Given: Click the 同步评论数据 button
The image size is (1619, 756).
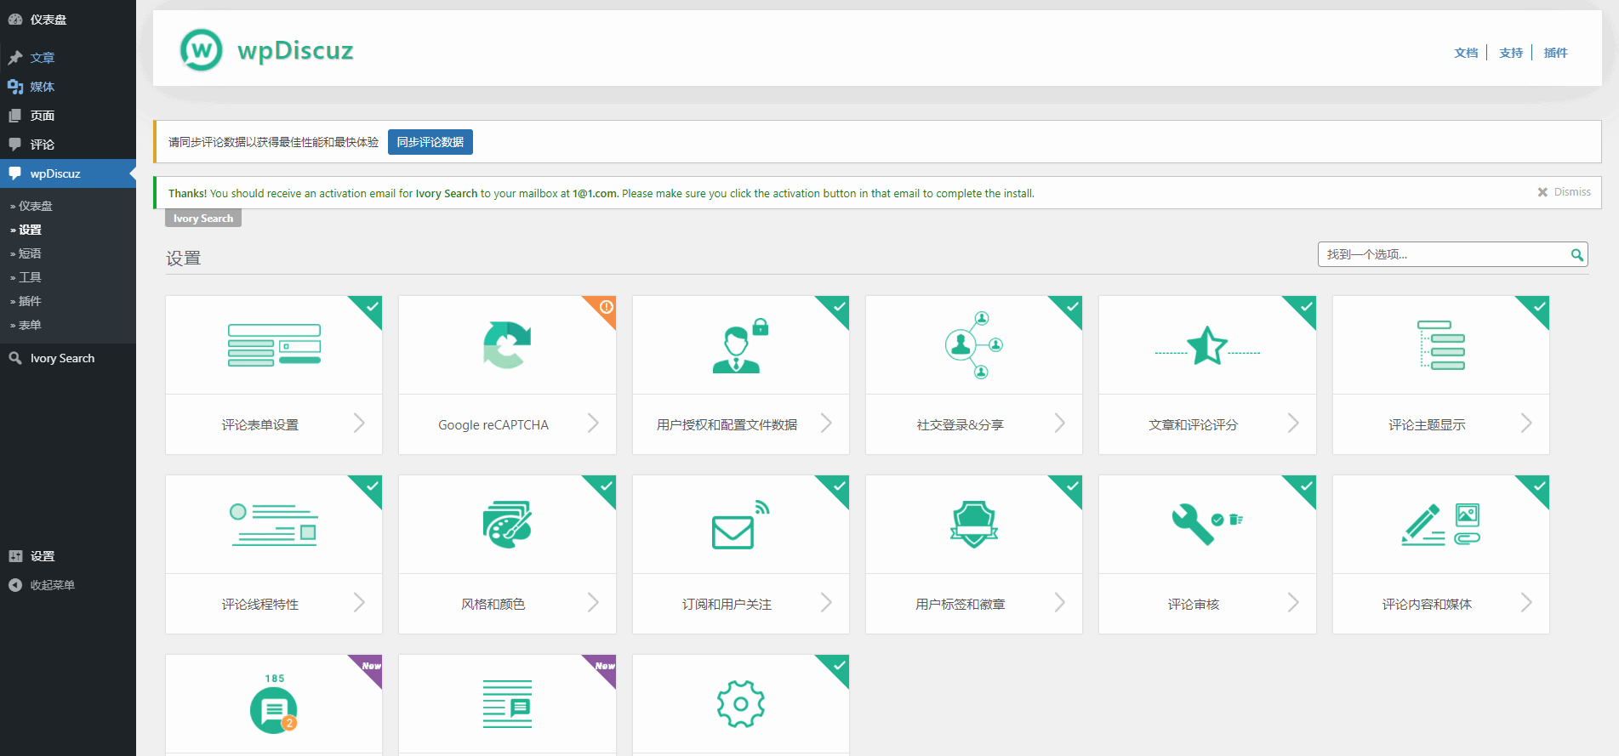Looking at the screenshot, I should click(430, 142).
